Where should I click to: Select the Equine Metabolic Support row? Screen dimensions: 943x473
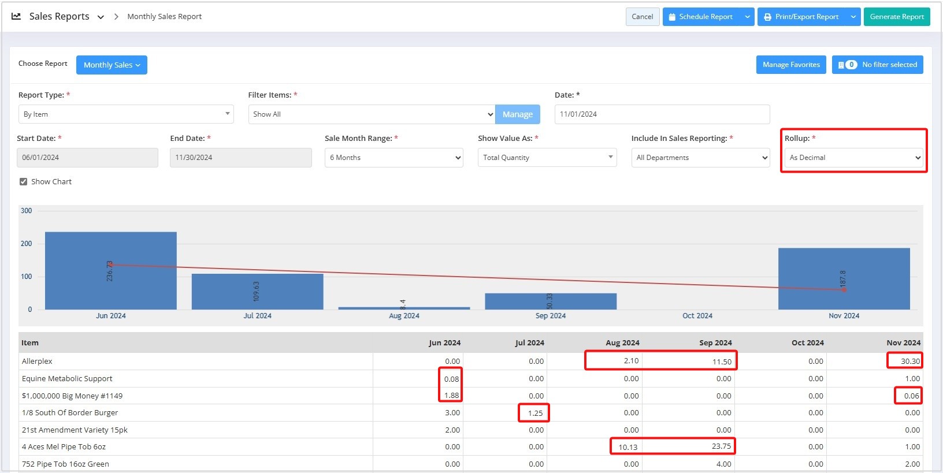pos(471,379)
